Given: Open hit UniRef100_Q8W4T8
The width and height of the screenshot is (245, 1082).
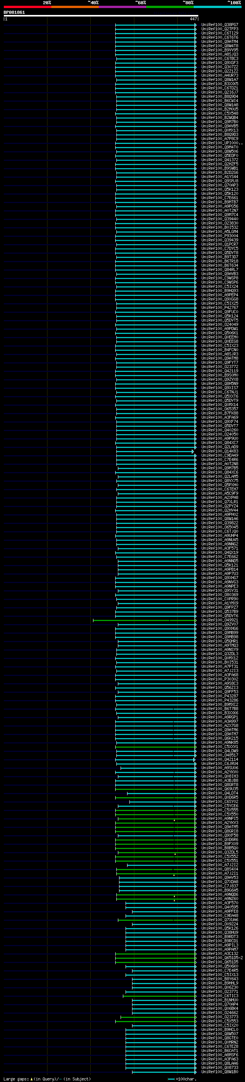Looking at the screenshot, I should click(220, 46).
